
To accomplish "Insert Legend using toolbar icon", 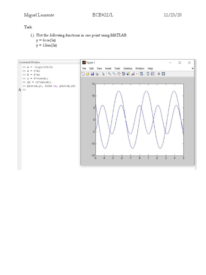I will point(152,74).
